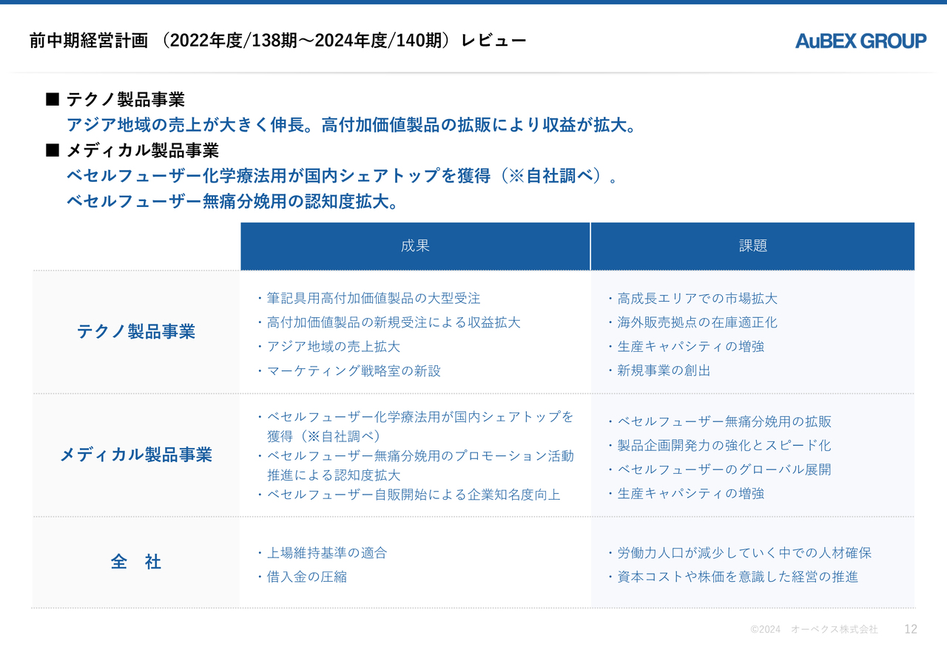Click 生産キャパシティの増強 in メディカル row
The height and width of the screenshot is (655, 947).
coord(685,493)
